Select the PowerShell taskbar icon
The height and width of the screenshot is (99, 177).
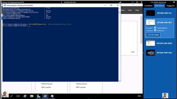(45, 96)
